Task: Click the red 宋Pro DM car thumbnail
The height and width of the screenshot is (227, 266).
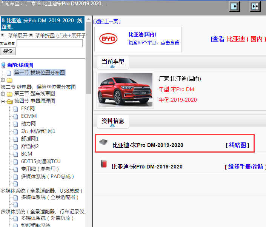Action: coord(125,90)
